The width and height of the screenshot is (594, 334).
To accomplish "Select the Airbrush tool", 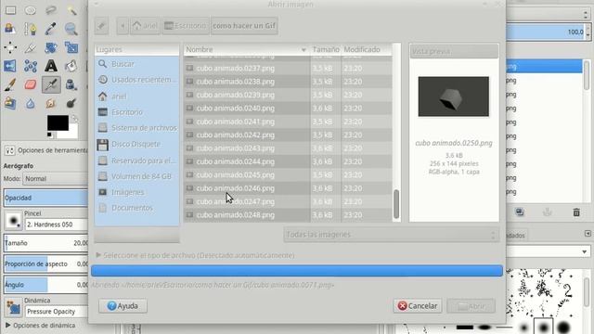I will (x=51, y=84).
